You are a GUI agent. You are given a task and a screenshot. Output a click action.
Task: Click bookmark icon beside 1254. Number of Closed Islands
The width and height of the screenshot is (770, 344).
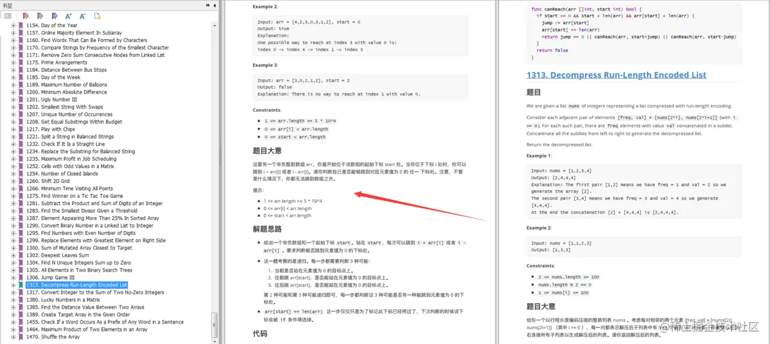20,174
